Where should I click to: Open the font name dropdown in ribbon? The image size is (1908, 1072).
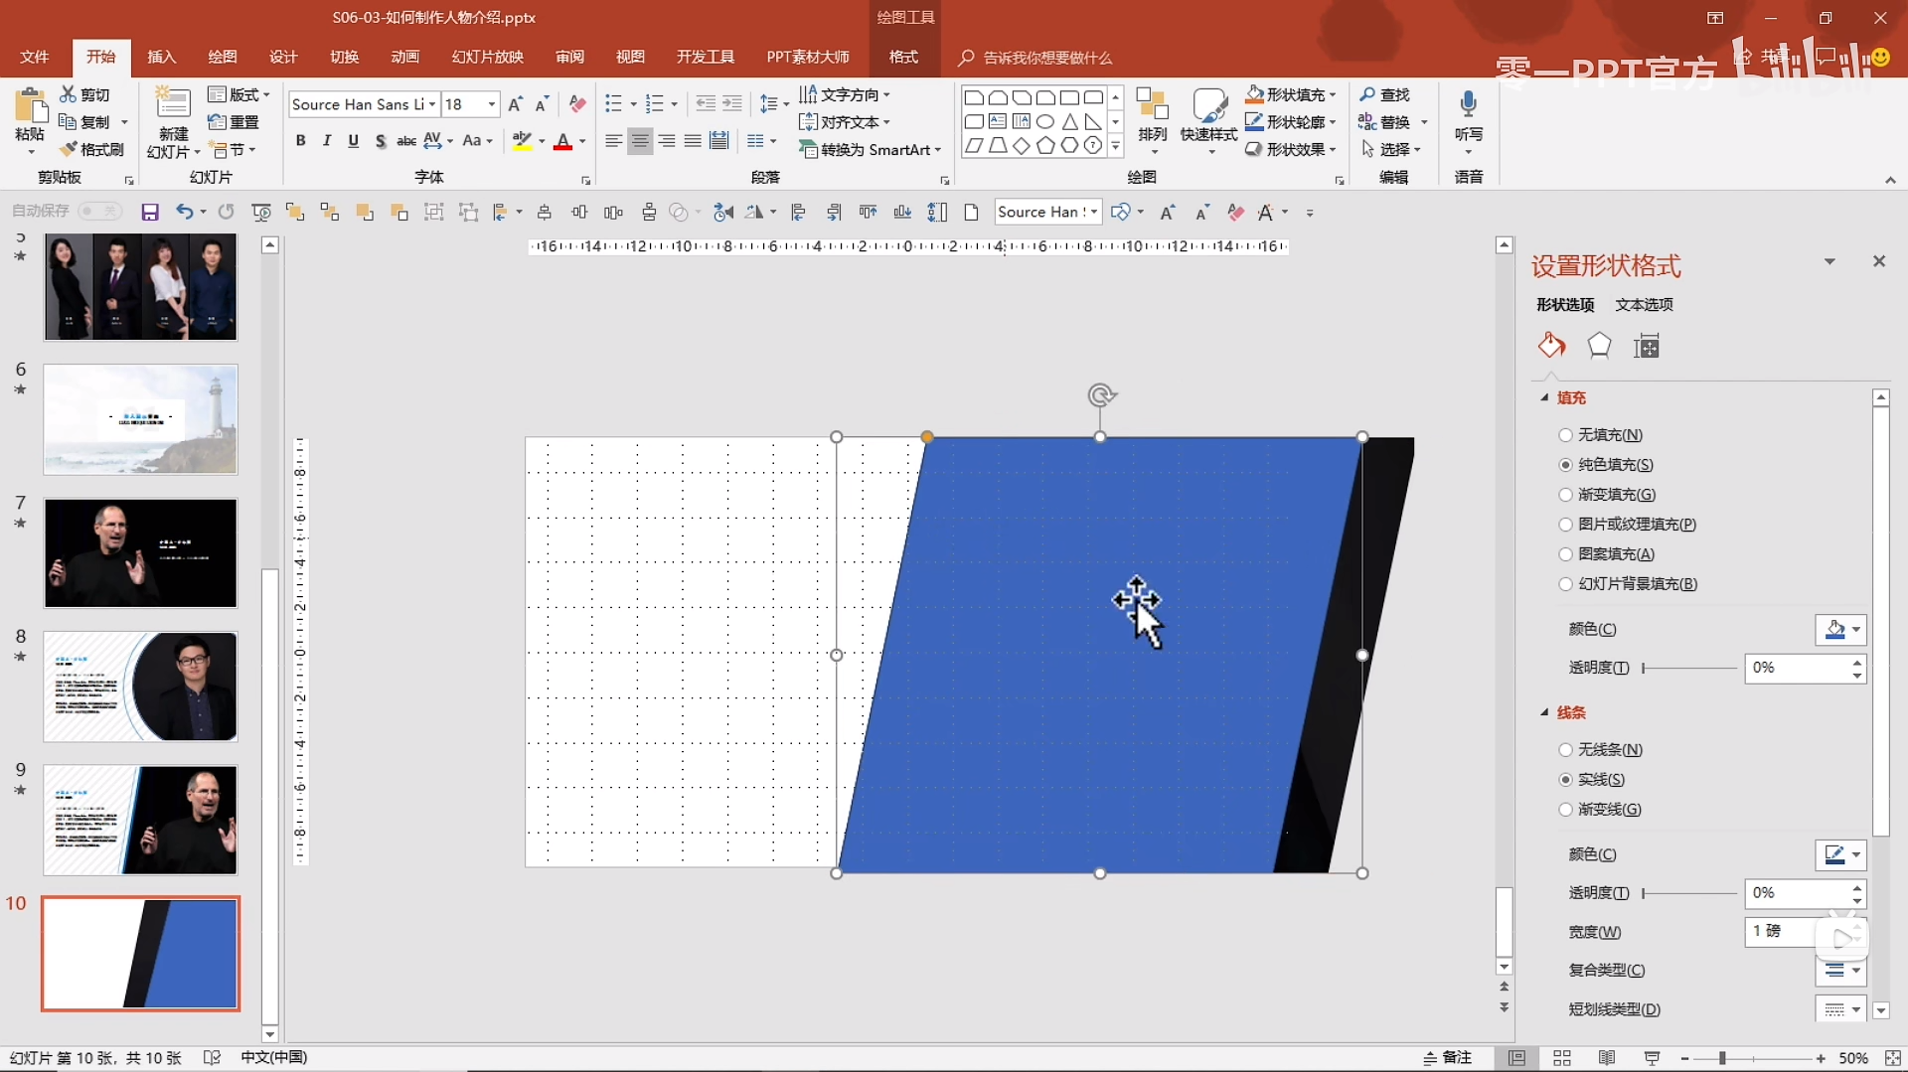[x=432, y=104]
